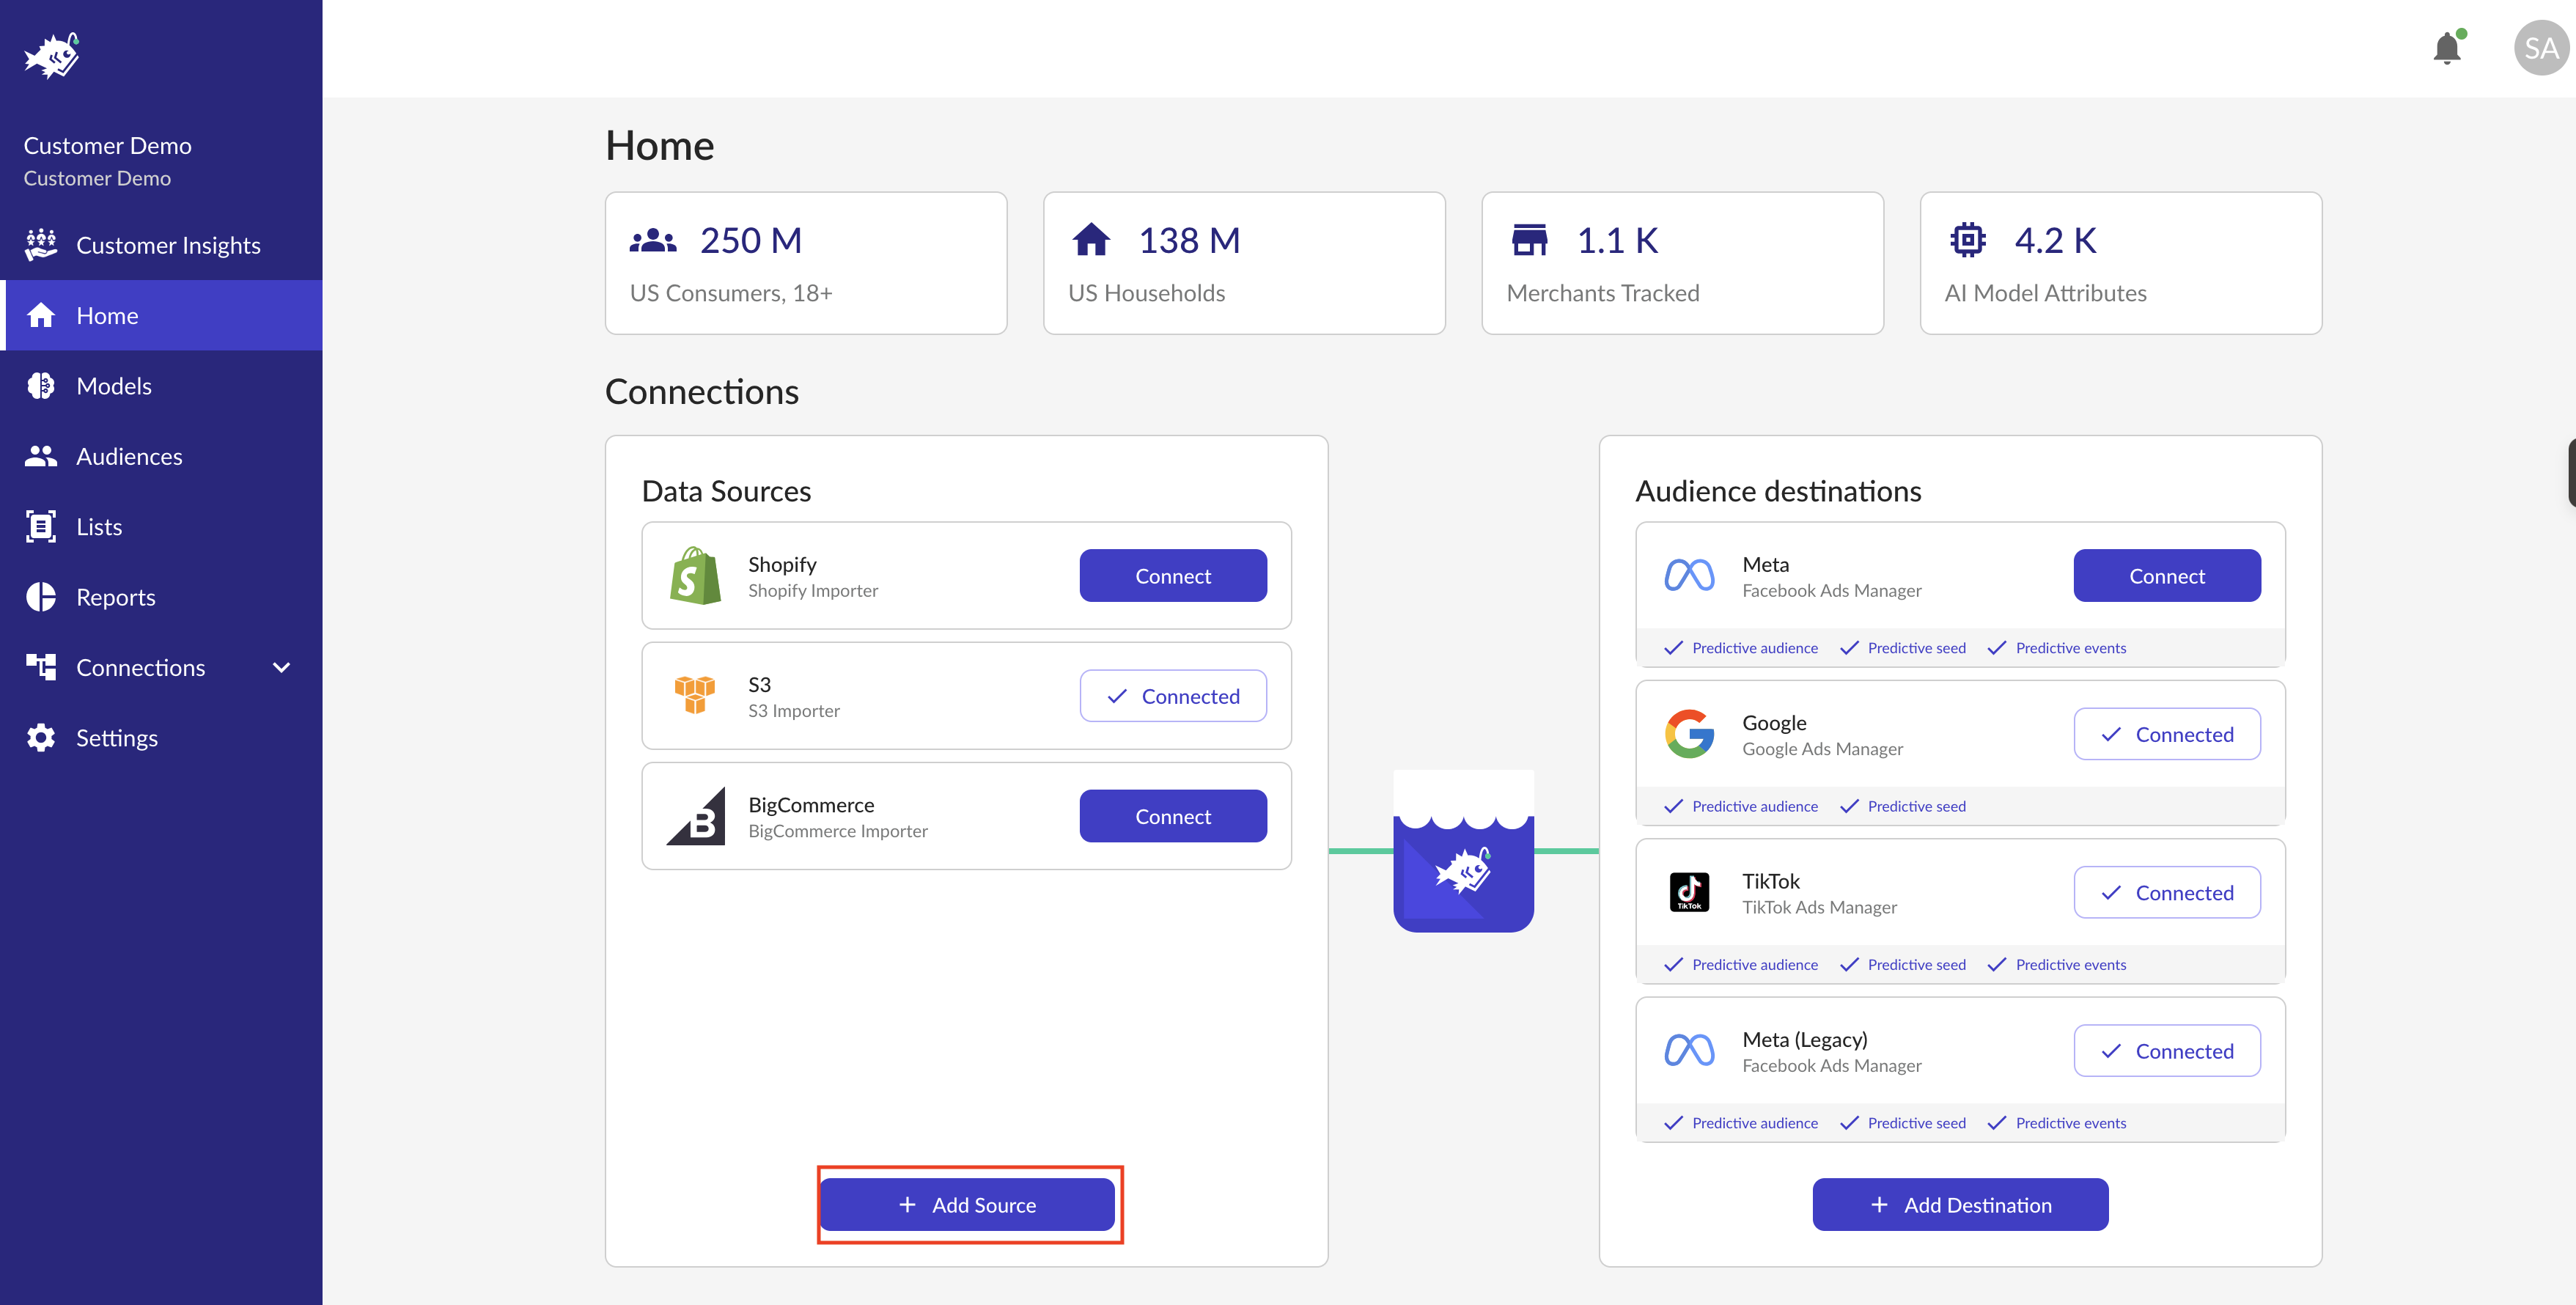
Task: Click the Shopify bag icon
Action: [x=695, y=576]
